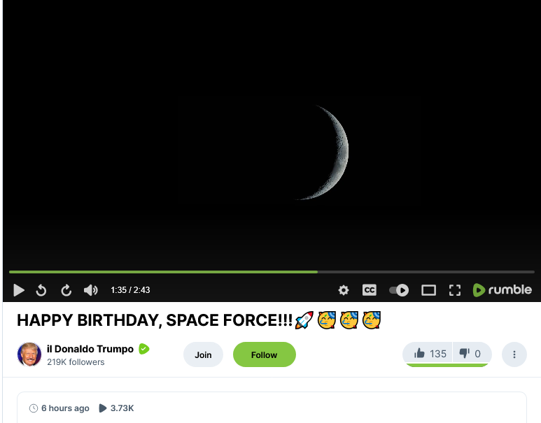This screenshot has height=423, width=541.
Task: Click the "6 hours ago" upload time
Action: coord(65,408)
